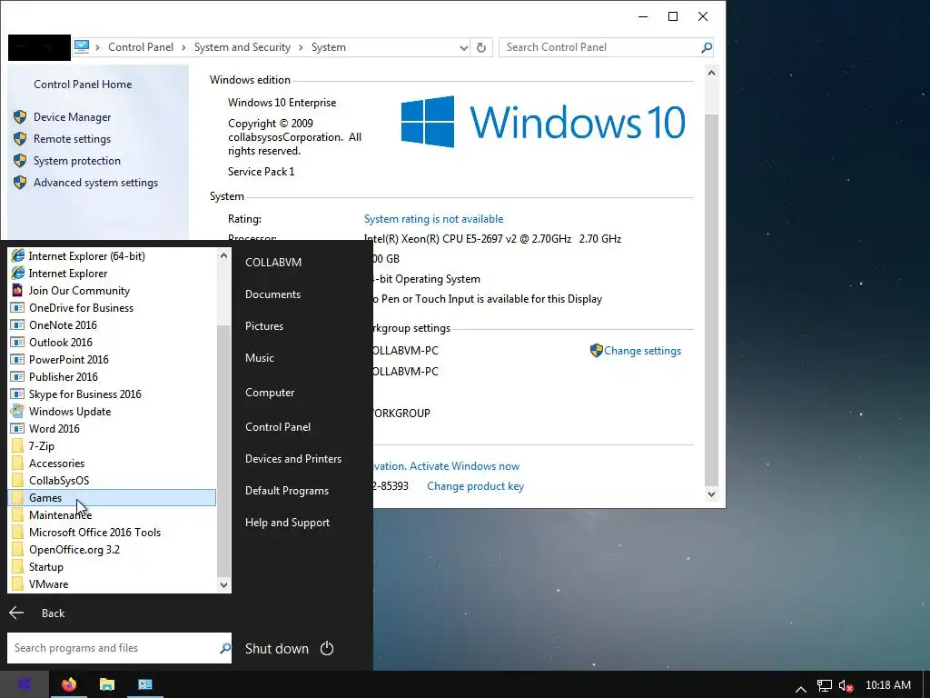Click Control Panel in address breadcrumb
The image size is (930, 698).
[x=141, y=47]
